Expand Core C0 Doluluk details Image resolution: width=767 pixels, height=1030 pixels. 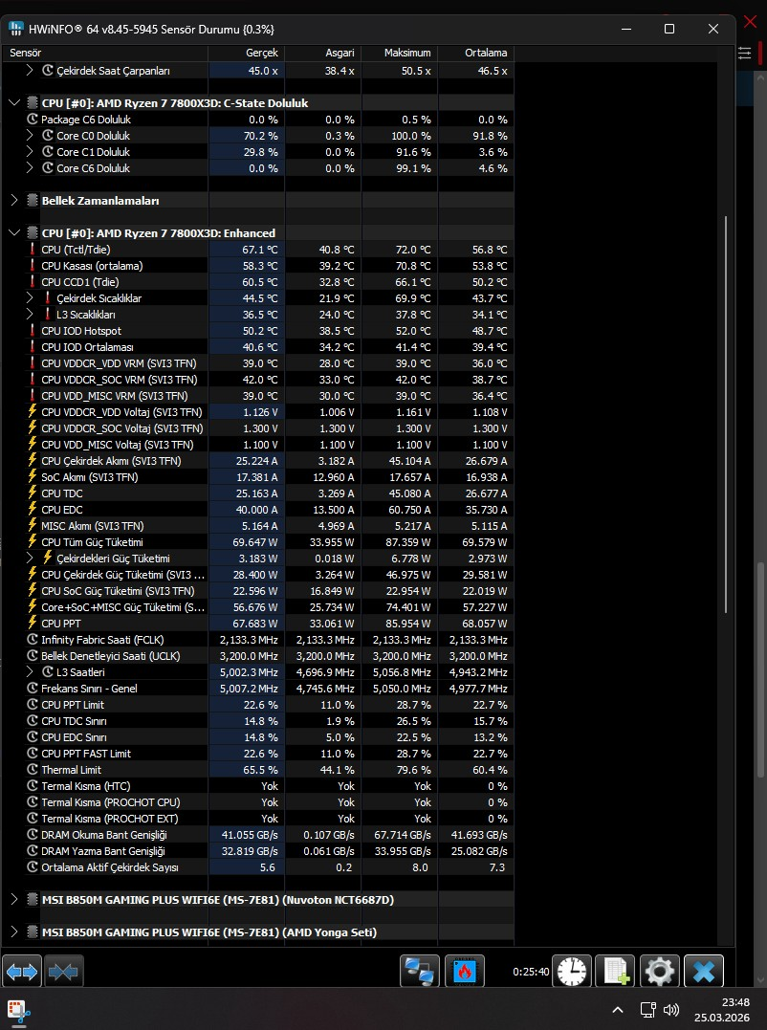coord(30,135)
